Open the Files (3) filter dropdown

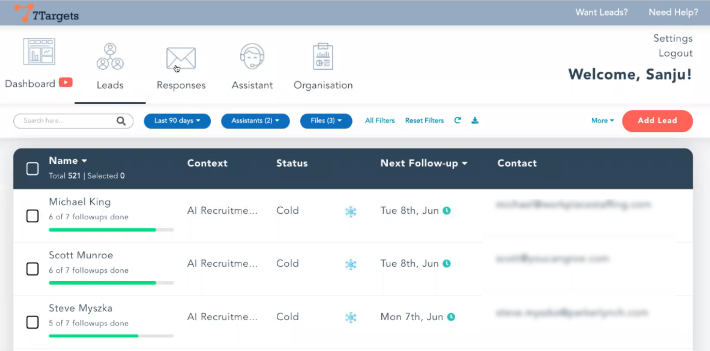pyautogui.click(x=326, y=121)
